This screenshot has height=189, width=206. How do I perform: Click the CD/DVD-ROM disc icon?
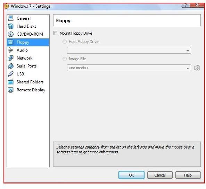click(11, 34)
